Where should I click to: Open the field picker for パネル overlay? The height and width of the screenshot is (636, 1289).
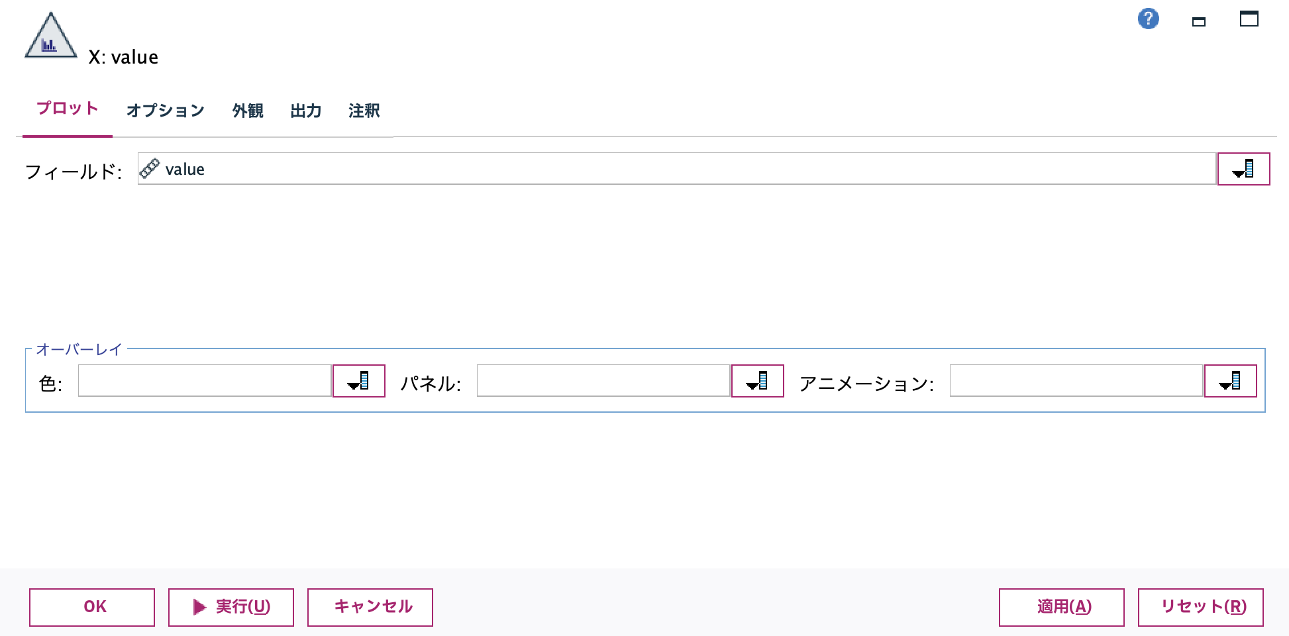pyautogui.click(x=757, y=381)
